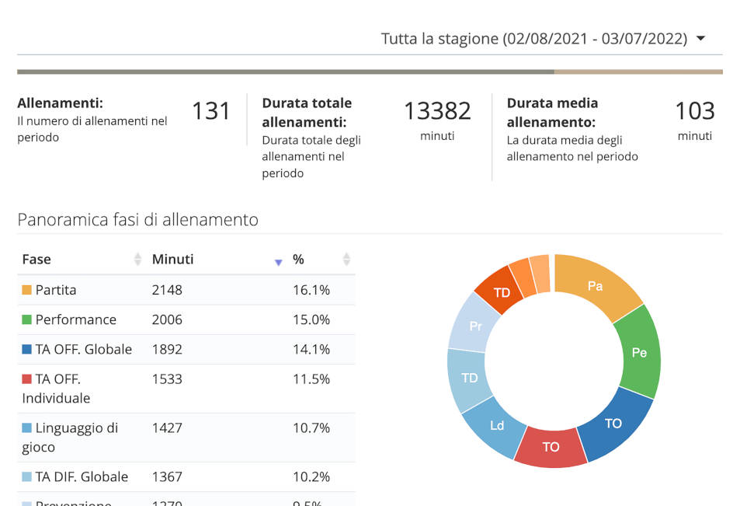Image resolution: width=740 pixels, height=506 pixels.
Task: Select the dark blue TO donut segment
Action: tap(613, 424)
